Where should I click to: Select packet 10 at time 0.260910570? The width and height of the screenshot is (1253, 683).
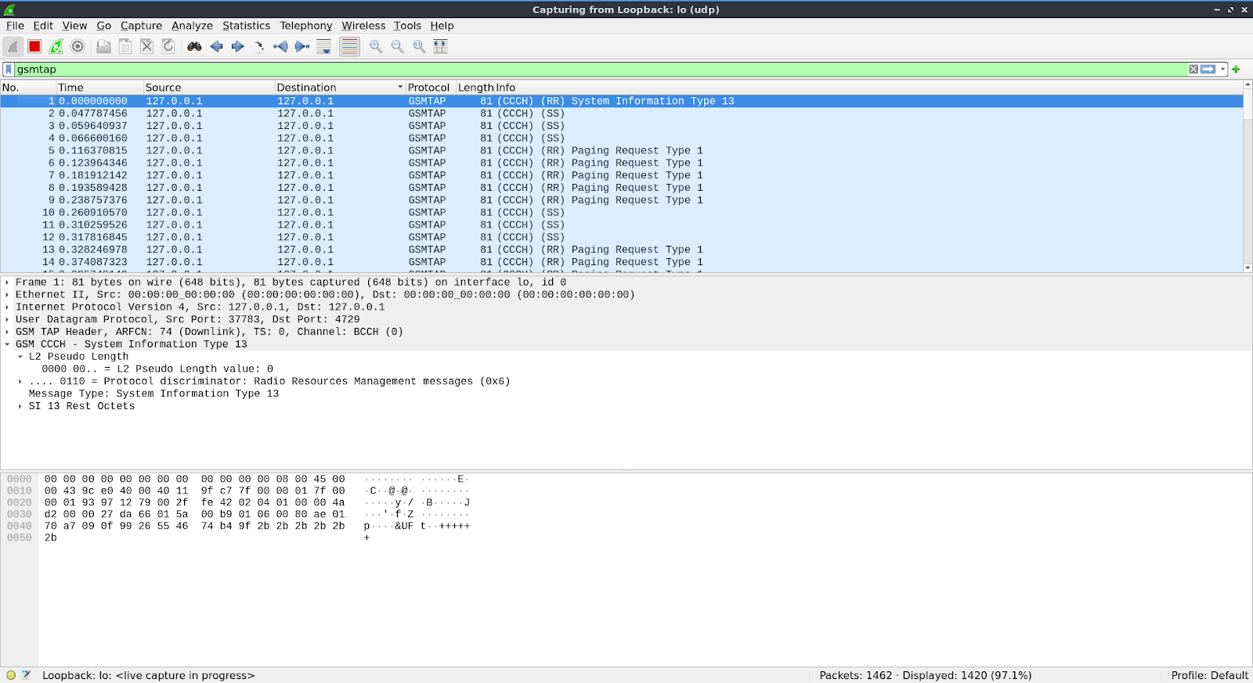tap(622, 213)
